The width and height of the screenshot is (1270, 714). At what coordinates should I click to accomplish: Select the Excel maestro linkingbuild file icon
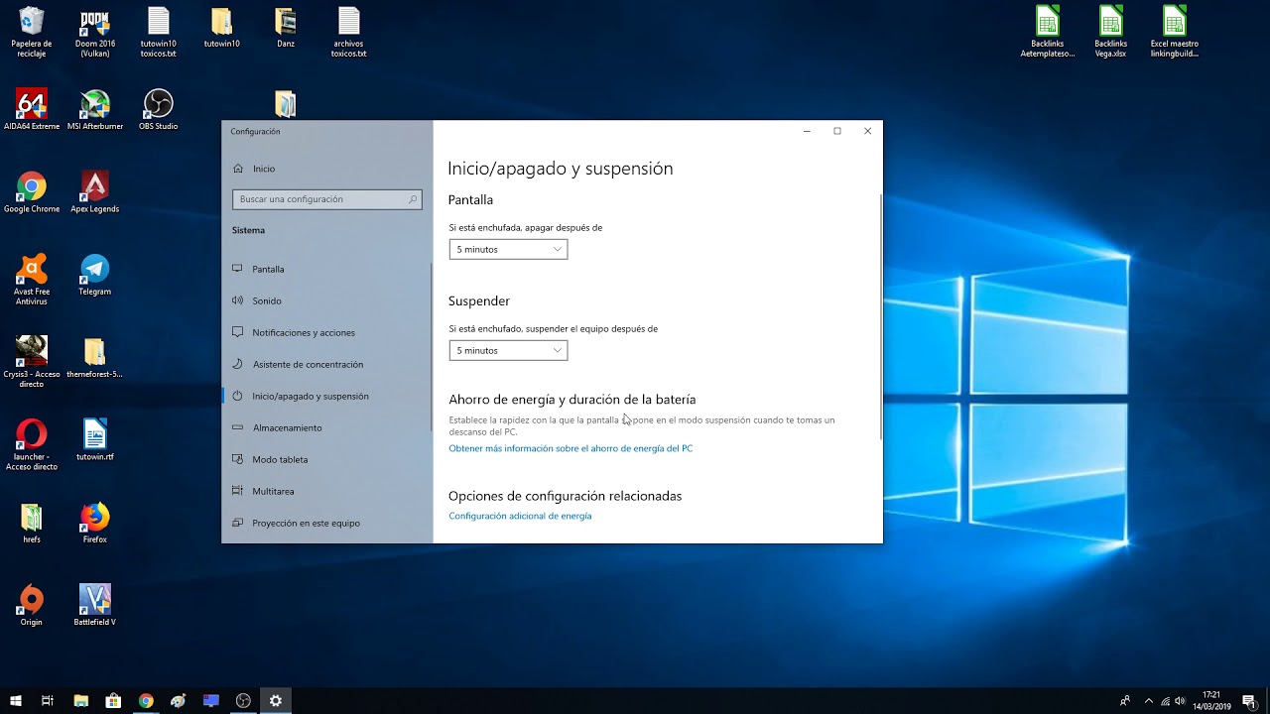pyautogui.click(x=1175, y=32)
